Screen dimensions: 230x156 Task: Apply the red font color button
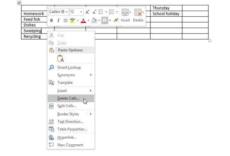(x=83, y=21)
